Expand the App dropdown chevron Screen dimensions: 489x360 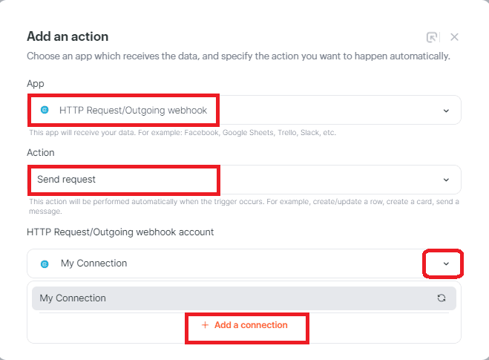446,111
